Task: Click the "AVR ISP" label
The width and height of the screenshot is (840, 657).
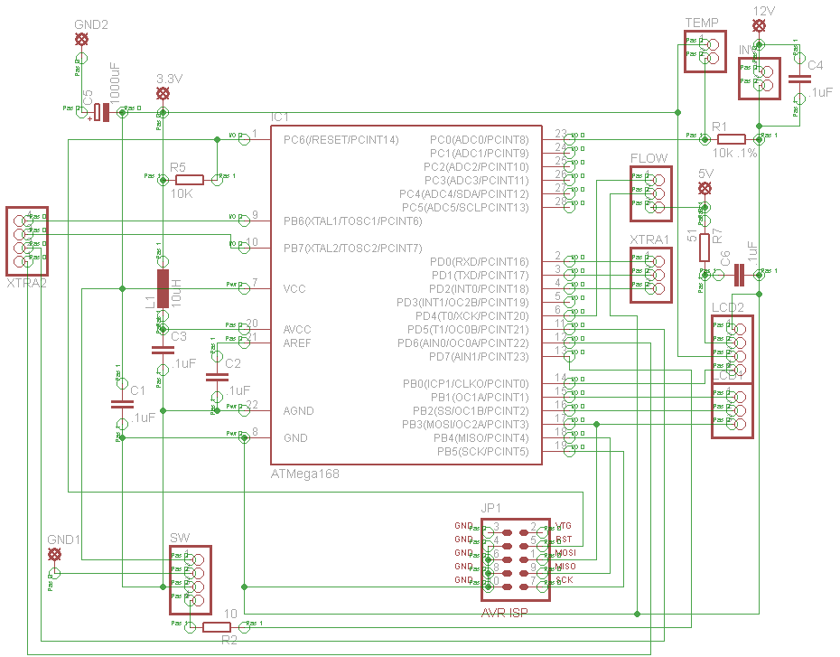Action: click(504, 613)
